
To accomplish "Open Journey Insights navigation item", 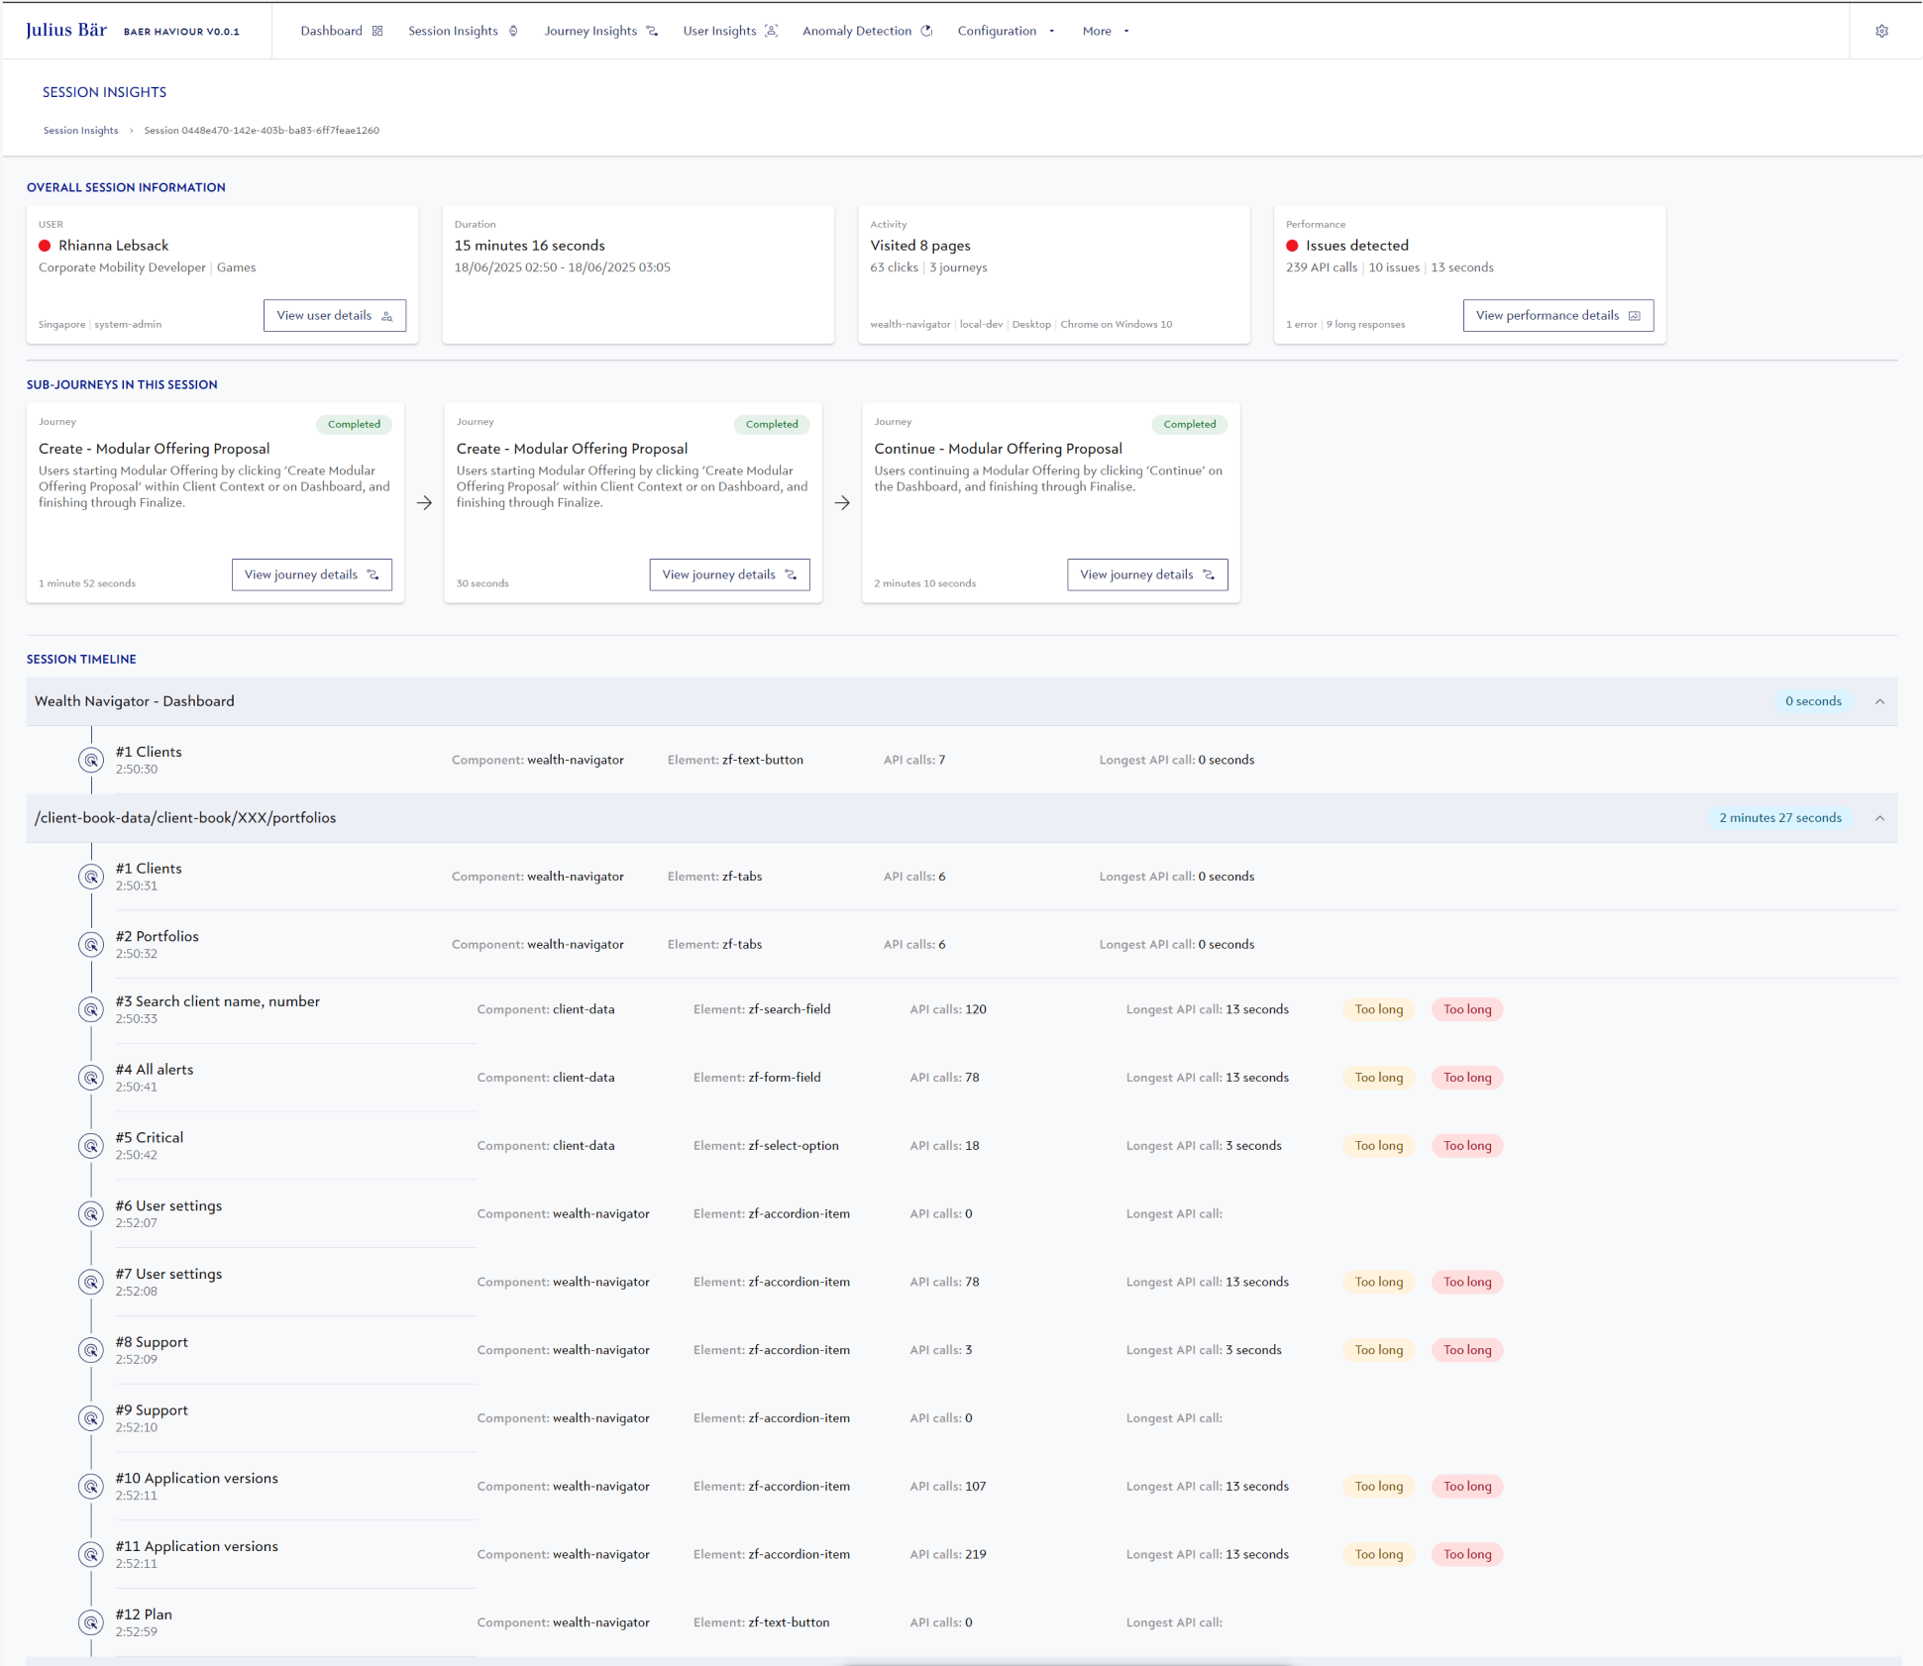I will tap(600, 31).
